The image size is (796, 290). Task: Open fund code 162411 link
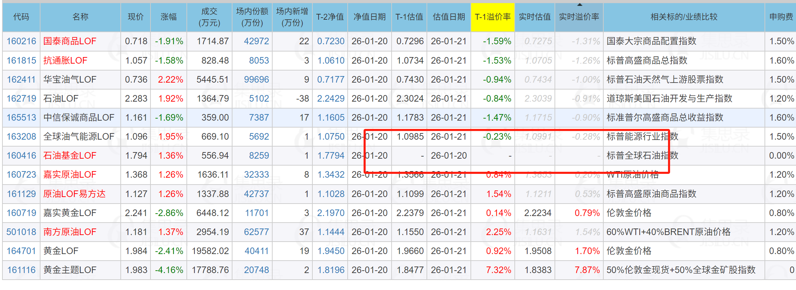click(x=21, y=79)
